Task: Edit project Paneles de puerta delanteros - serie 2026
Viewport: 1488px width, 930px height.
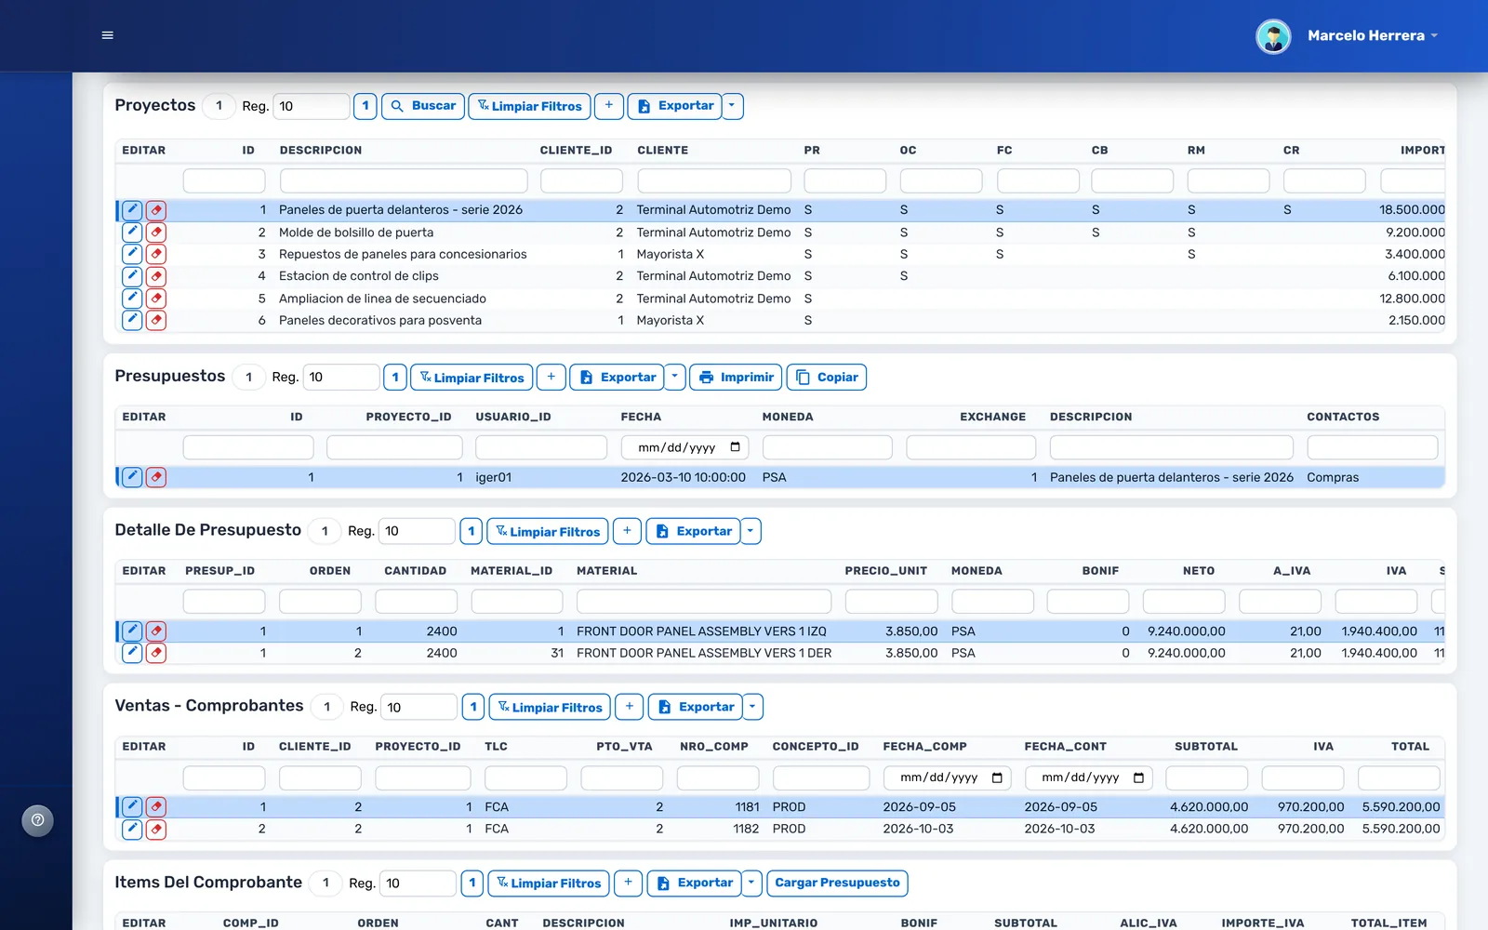Action: click(x=132, y=210)
